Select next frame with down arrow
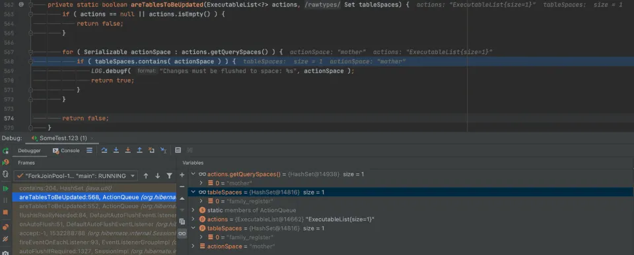The height and width of the screenshot is (255, 634). (x=158, y=176)
